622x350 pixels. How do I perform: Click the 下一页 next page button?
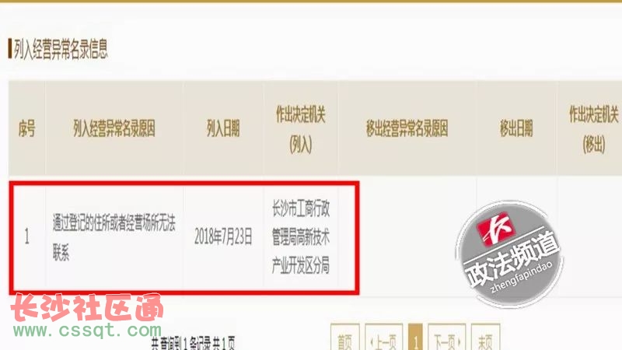click(446, 338)
